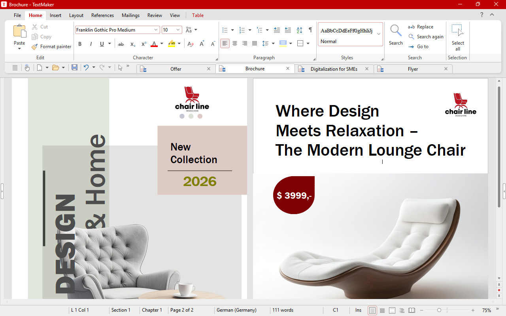This screenshot has height=316, width=506.
Task: Click the Select all icon
Action: point(457,31)
